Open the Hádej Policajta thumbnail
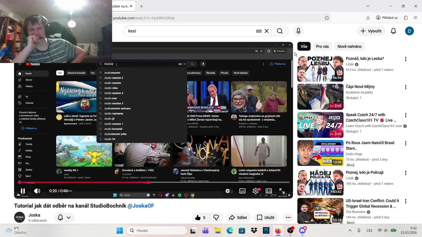This screenshot has width=422, height=237. (320, 183)
